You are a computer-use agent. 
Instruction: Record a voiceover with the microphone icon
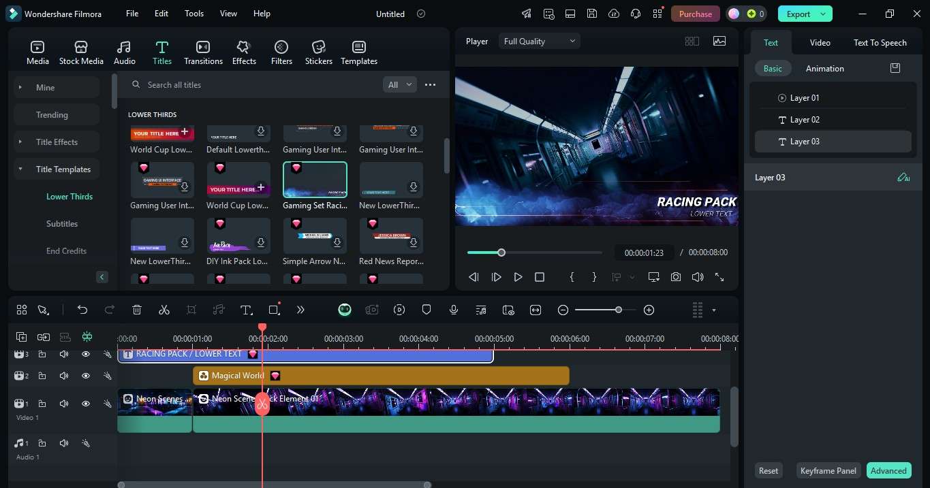pos(454,310)
